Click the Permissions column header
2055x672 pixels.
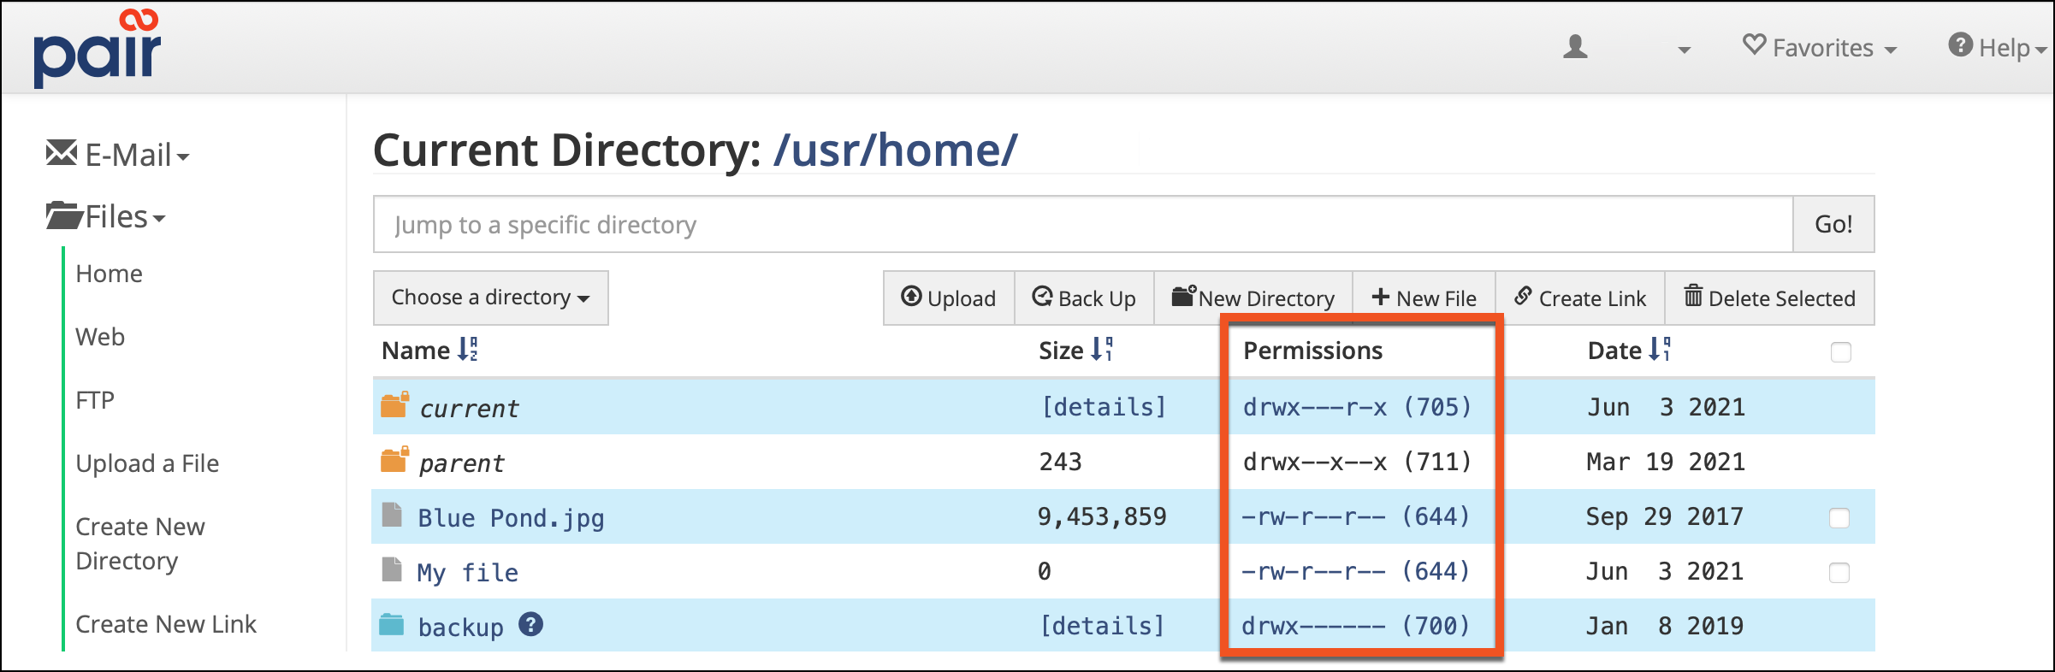tap(1312, 351)
